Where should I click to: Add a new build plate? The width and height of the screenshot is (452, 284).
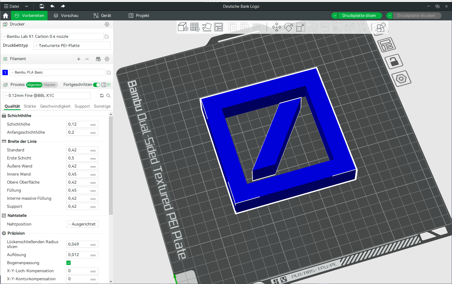coord(195,27)
